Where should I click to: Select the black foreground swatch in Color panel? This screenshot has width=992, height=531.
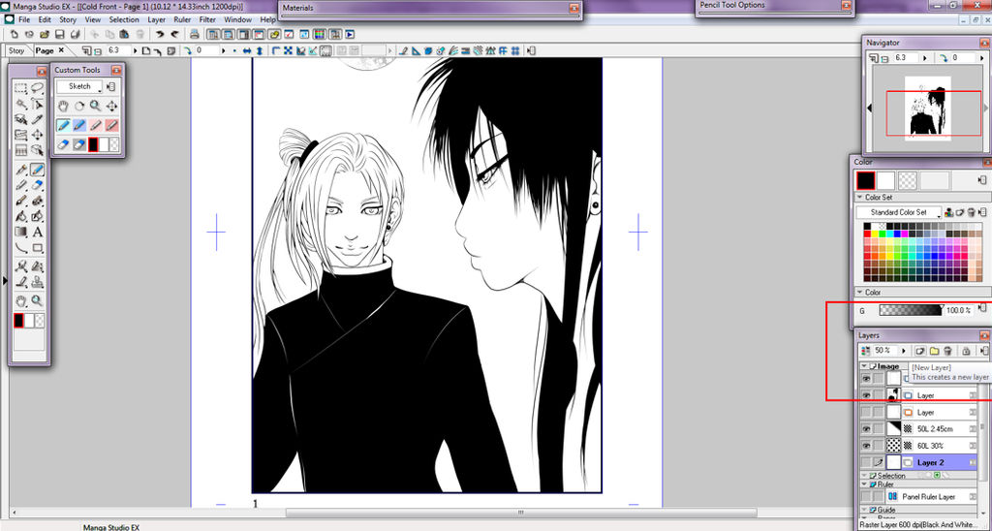click(865, 181)
